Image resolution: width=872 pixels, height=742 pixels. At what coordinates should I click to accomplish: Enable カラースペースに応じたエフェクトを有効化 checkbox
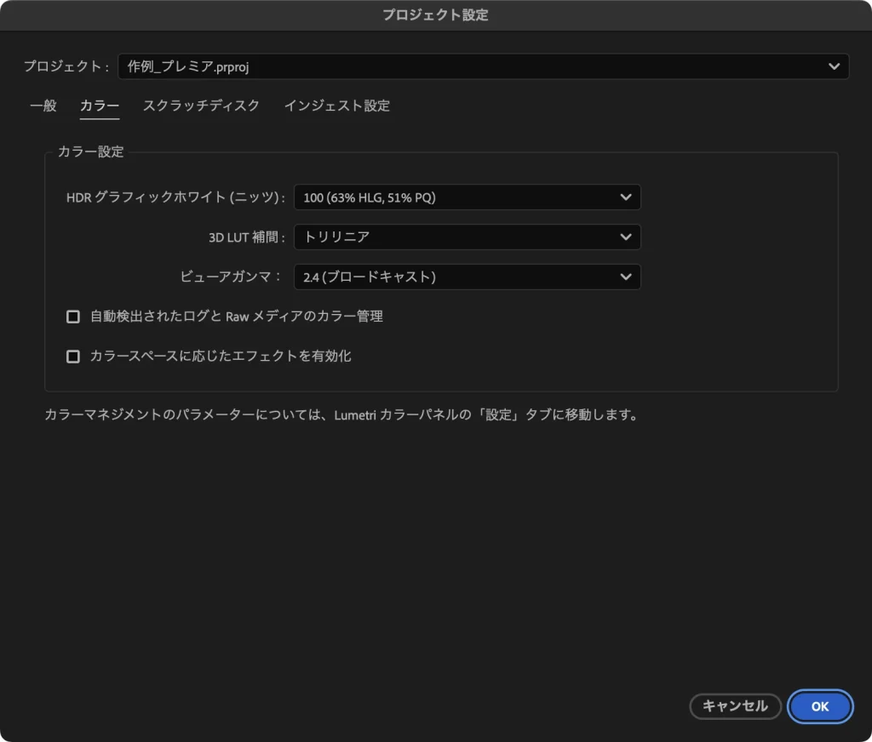(x=73, y=357)
